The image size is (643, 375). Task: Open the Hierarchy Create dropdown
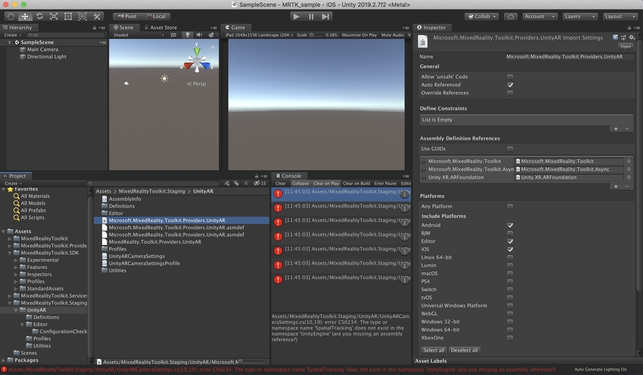coord(13,35)
